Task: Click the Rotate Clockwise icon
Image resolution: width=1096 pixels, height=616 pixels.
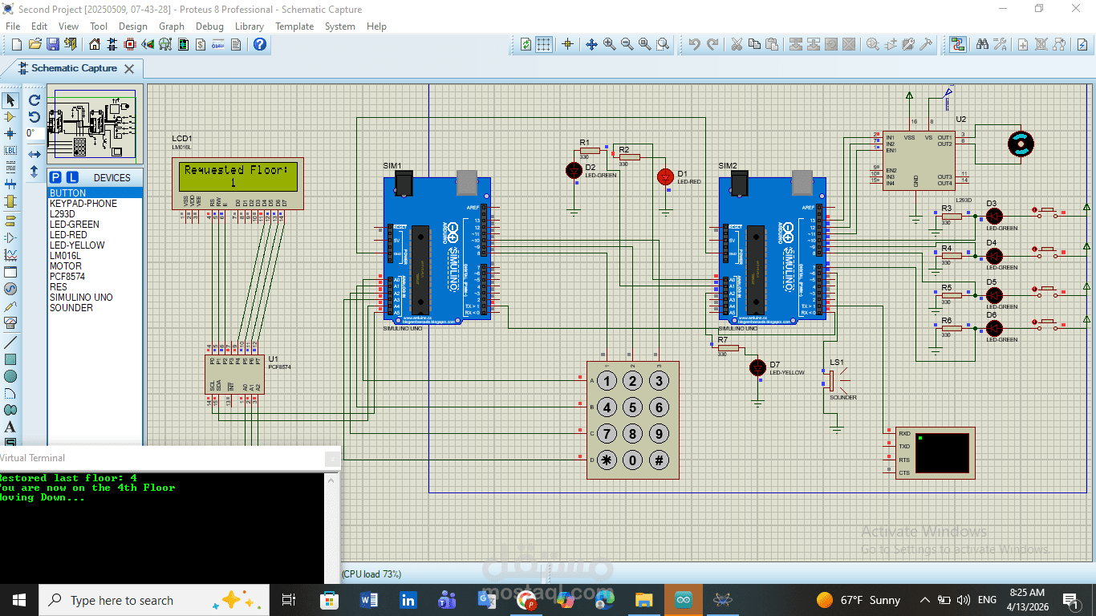Action: [35, 100]
